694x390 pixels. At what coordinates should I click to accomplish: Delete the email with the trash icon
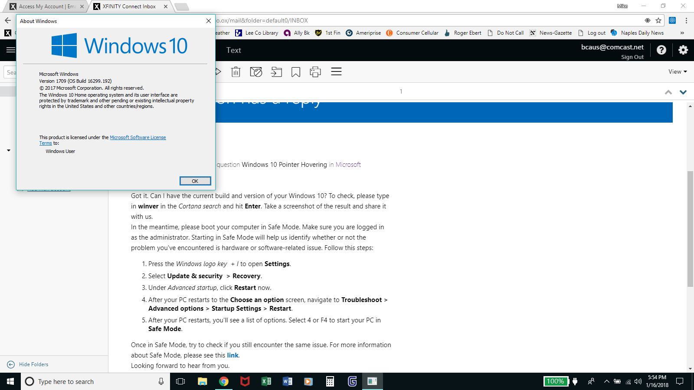(236, 72)
